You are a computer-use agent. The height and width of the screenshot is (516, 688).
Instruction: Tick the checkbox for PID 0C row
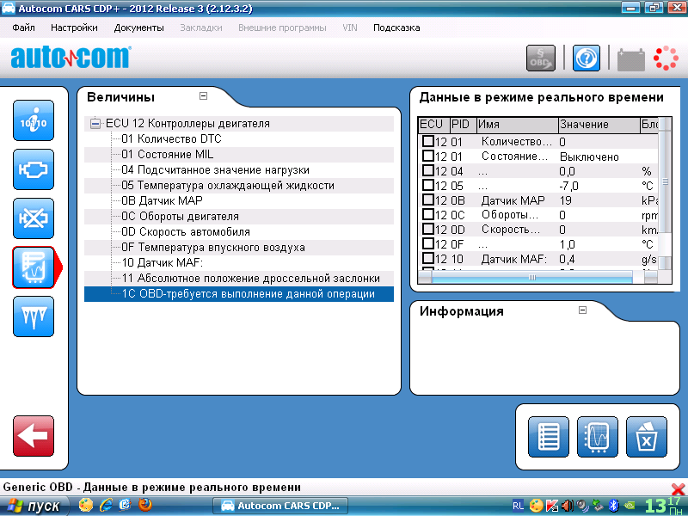(x=427, y=215)
